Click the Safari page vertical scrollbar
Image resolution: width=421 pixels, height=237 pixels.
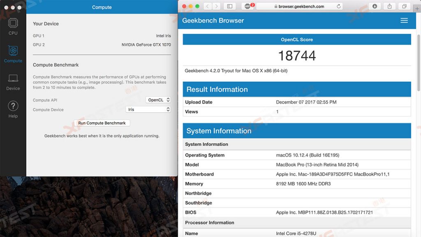(x=419, y=63)
